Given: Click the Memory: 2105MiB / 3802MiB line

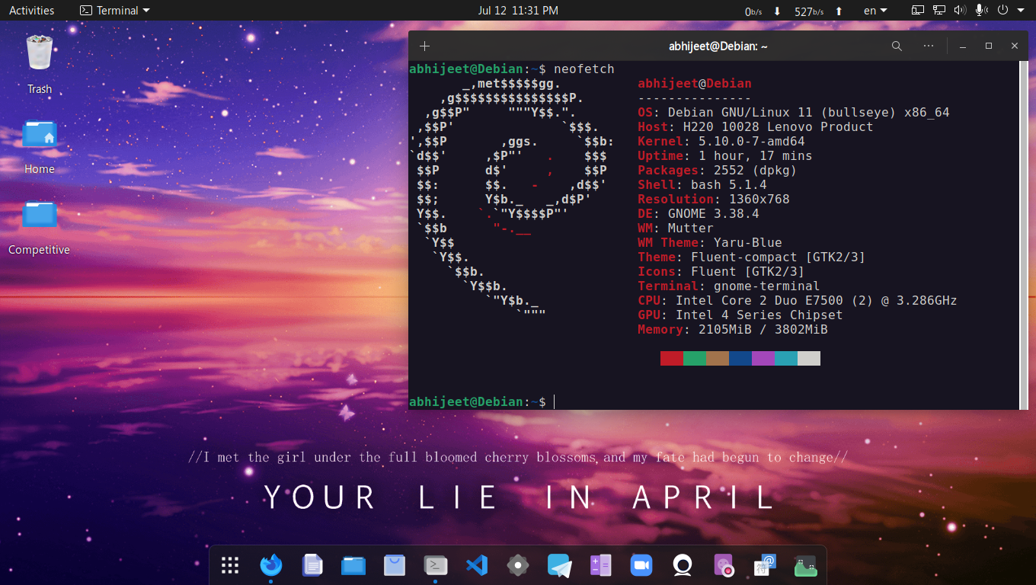Looking at the screenshot, I should (733, 329).
